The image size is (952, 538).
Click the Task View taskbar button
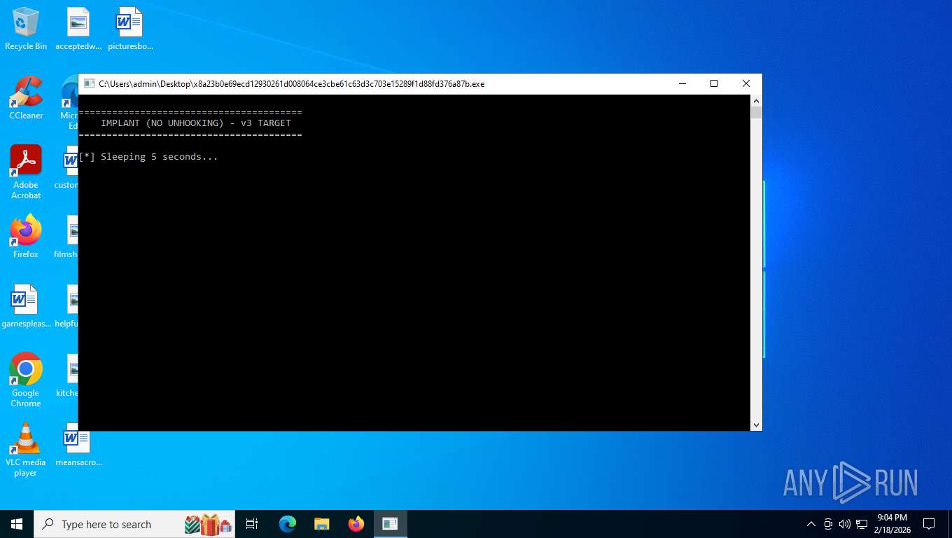coord(252,524)
